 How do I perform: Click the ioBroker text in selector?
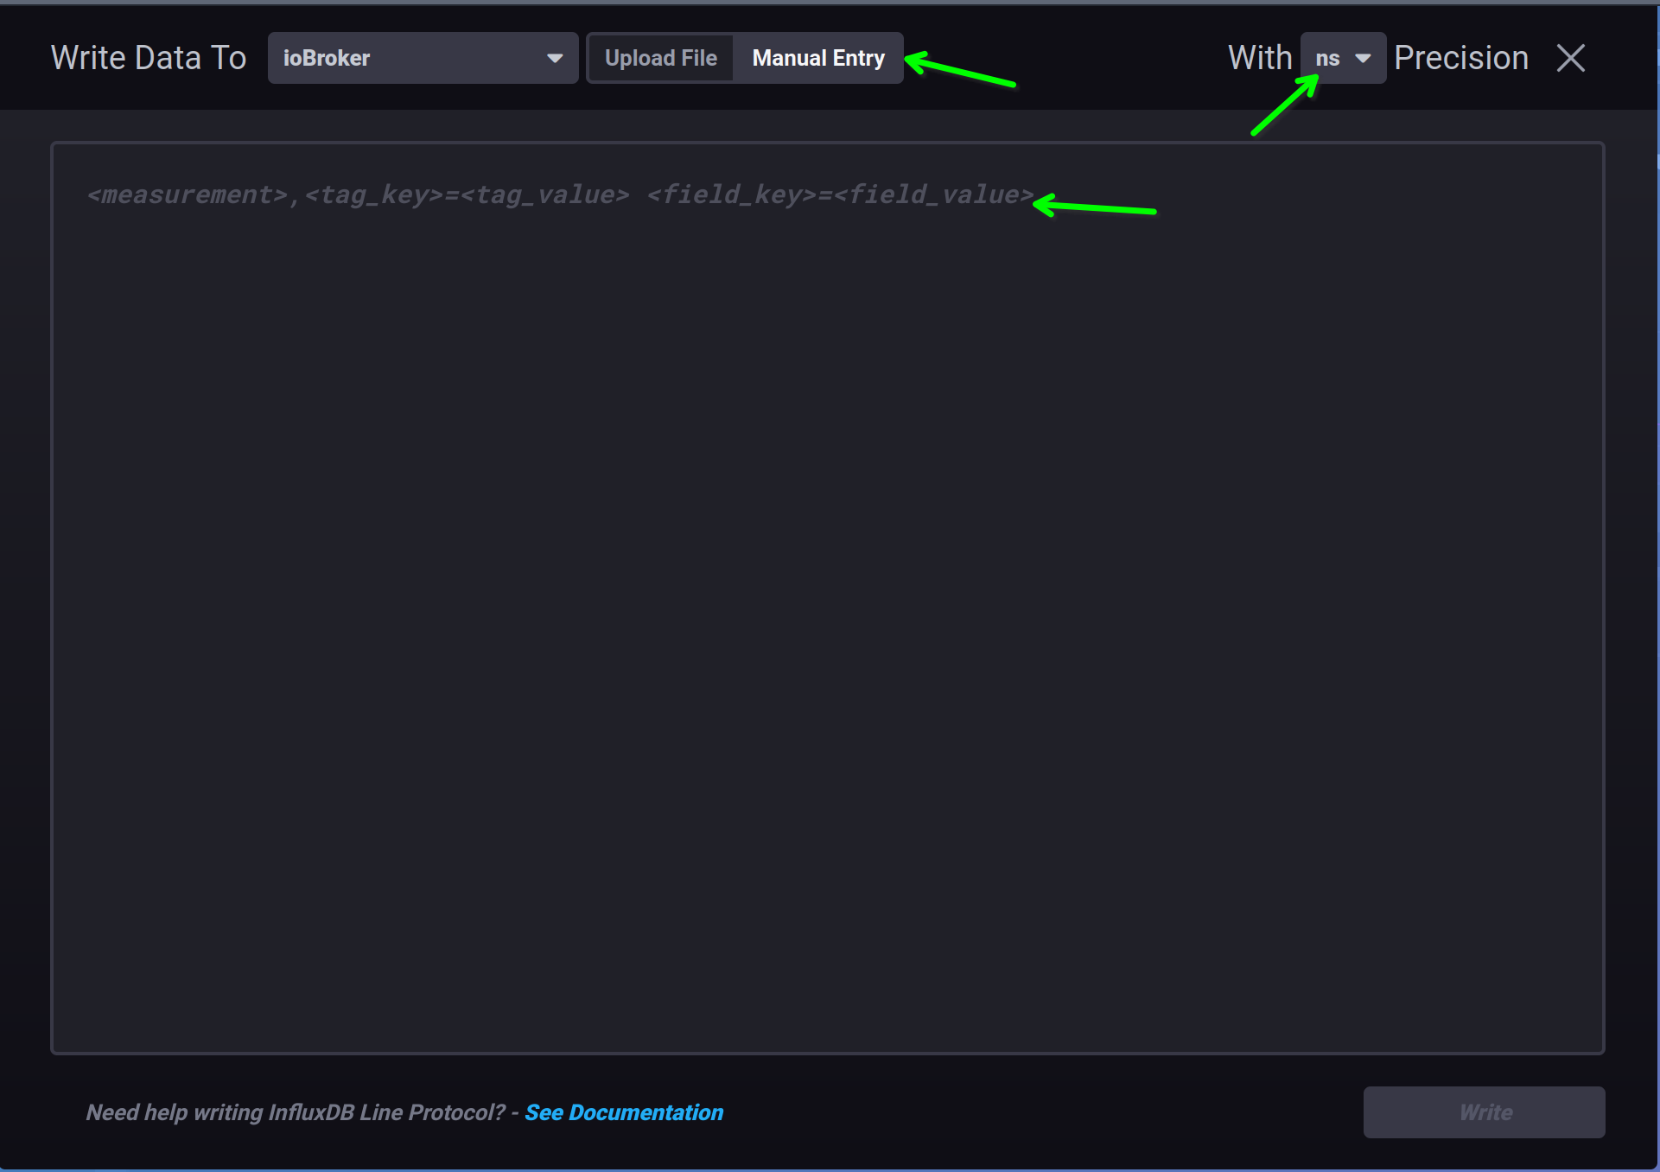pyautogui.click(x=327, y=58)
